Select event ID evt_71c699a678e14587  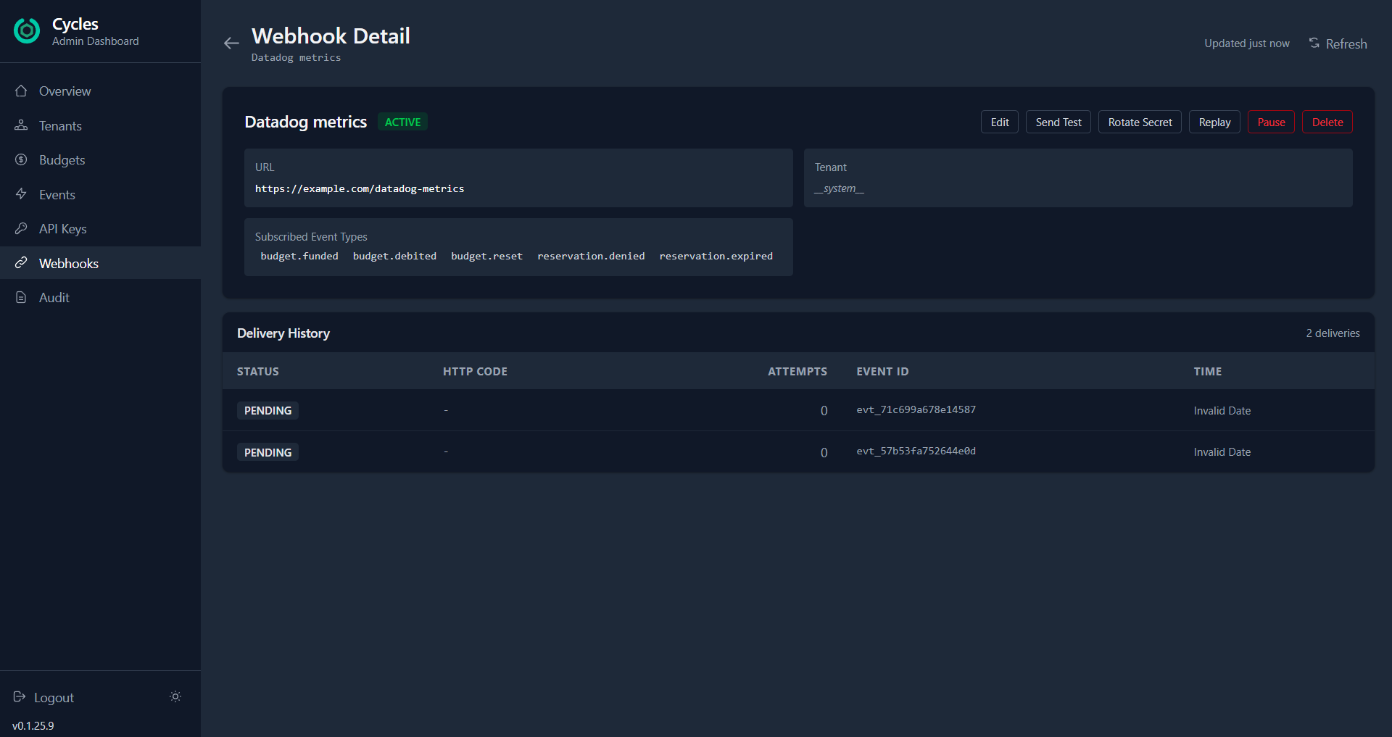tap(916, 409)
